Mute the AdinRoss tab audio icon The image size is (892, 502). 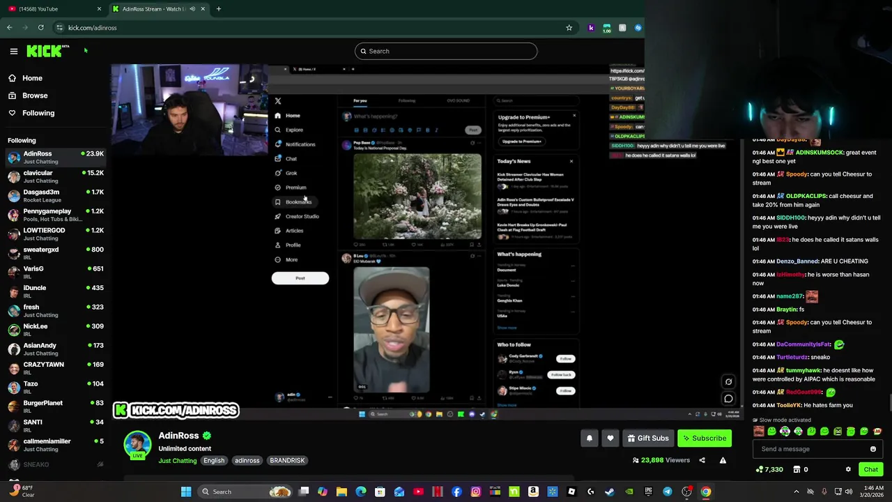pyautogui.click(x=193, y=9)
